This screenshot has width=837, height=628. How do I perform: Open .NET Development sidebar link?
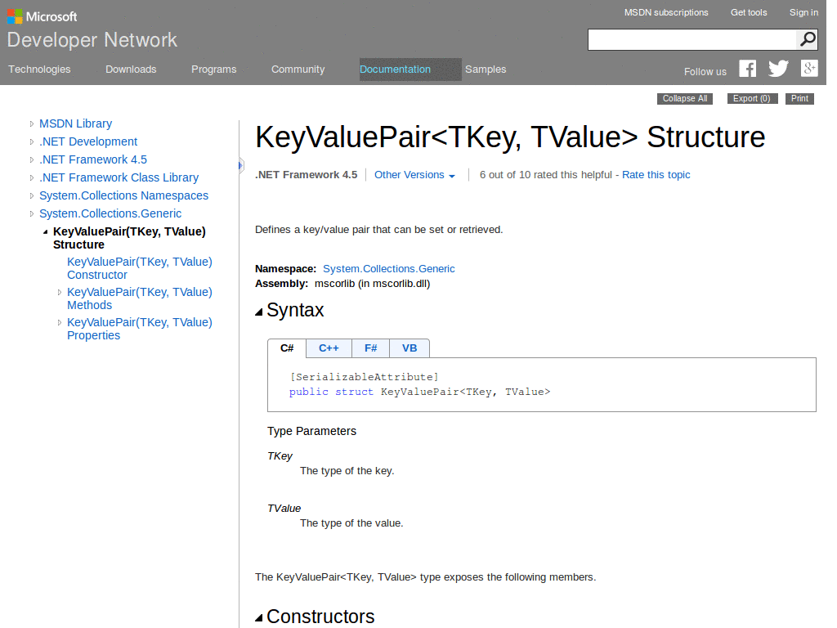point(88,142)
